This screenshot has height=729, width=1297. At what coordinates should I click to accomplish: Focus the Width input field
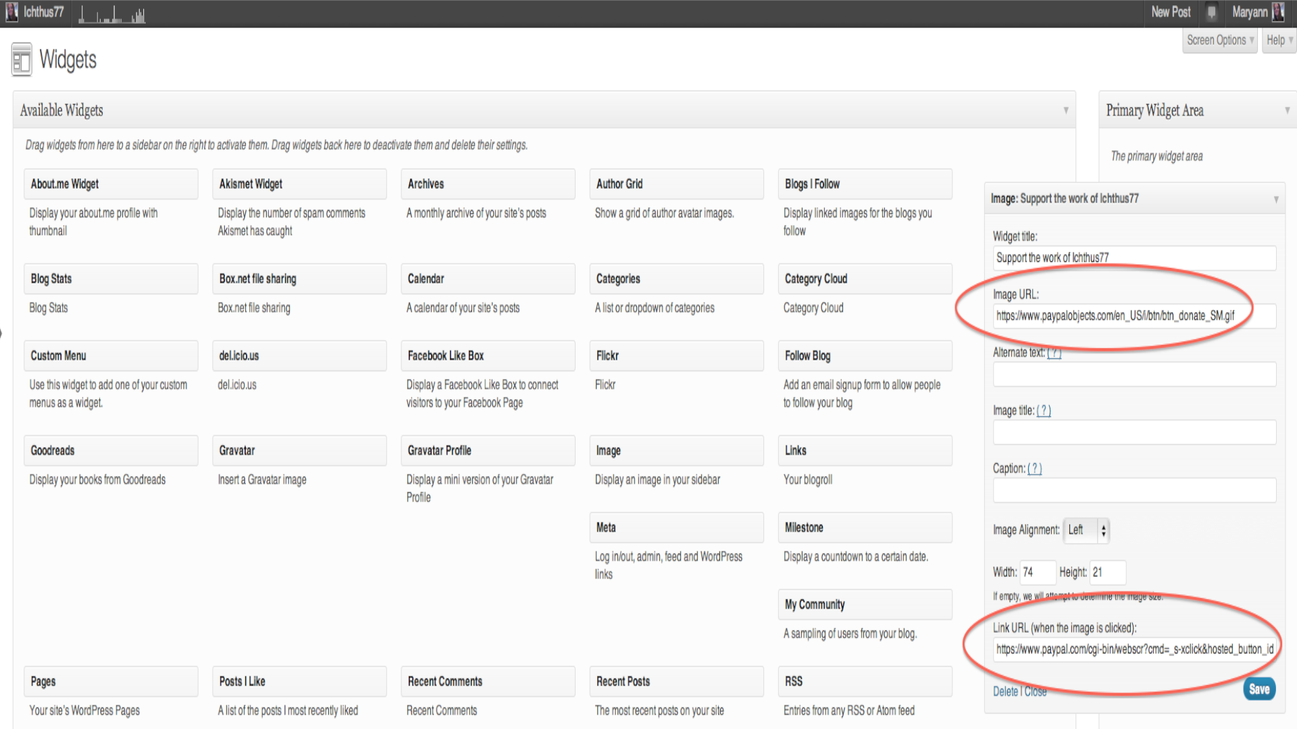point(1038,572)
